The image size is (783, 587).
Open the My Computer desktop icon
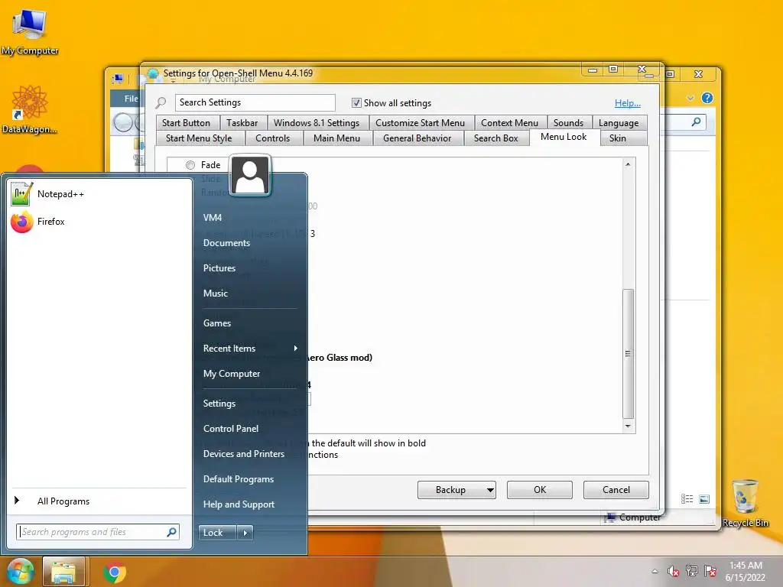[x=30, y=32]
